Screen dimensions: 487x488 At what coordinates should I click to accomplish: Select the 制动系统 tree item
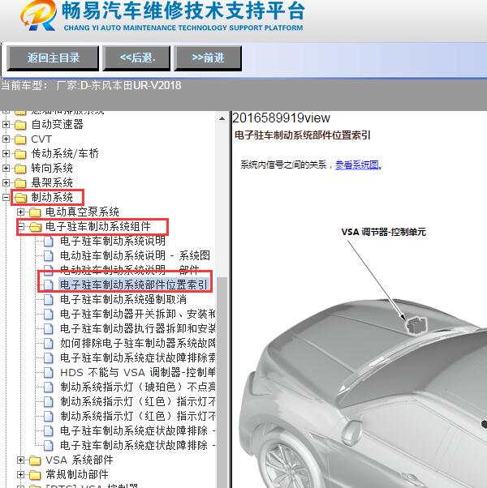click(x=52, y=197)
